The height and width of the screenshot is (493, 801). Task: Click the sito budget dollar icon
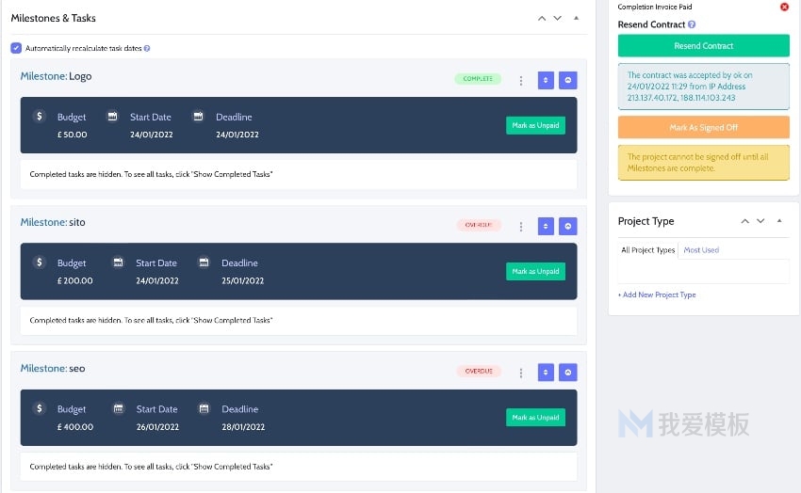40,262
